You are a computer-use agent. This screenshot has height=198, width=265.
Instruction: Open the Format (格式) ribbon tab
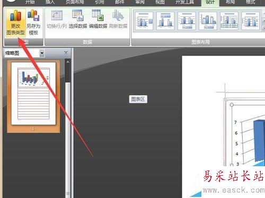(x=250, y=2)
